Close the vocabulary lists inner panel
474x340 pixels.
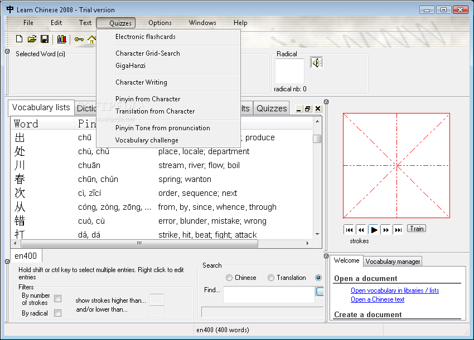pos(318,109)
